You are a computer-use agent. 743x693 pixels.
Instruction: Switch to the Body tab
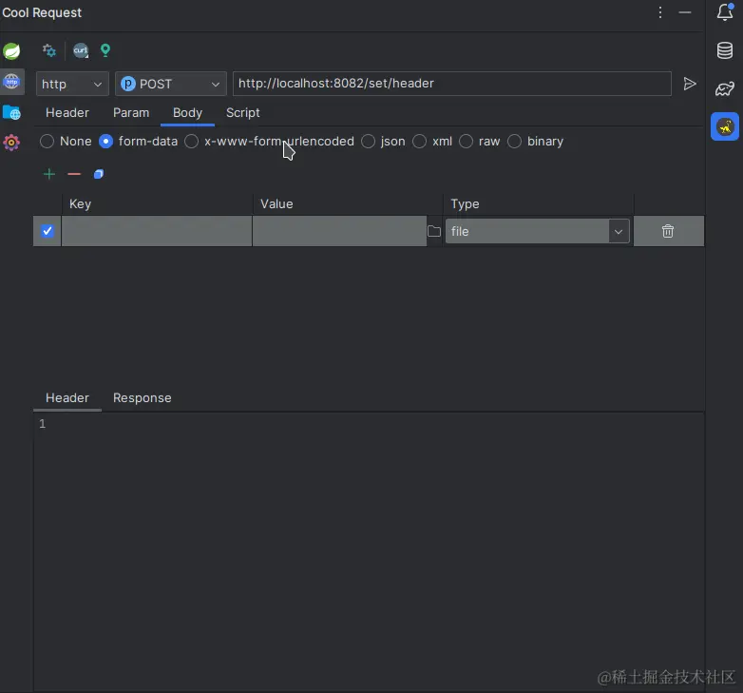187,113
